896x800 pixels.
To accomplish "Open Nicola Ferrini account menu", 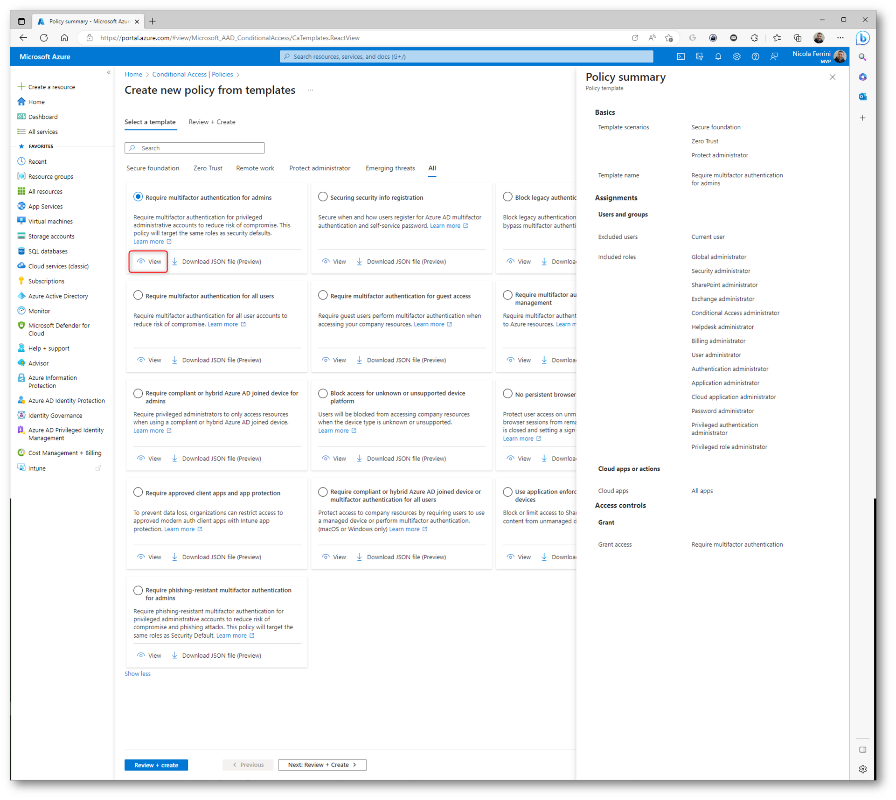I will pyautogui.click(x=819, y=56).
